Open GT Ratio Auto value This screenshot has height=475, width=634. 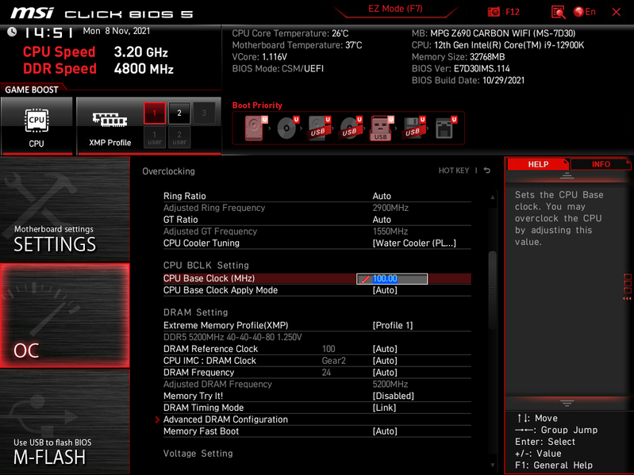[382, 220]
